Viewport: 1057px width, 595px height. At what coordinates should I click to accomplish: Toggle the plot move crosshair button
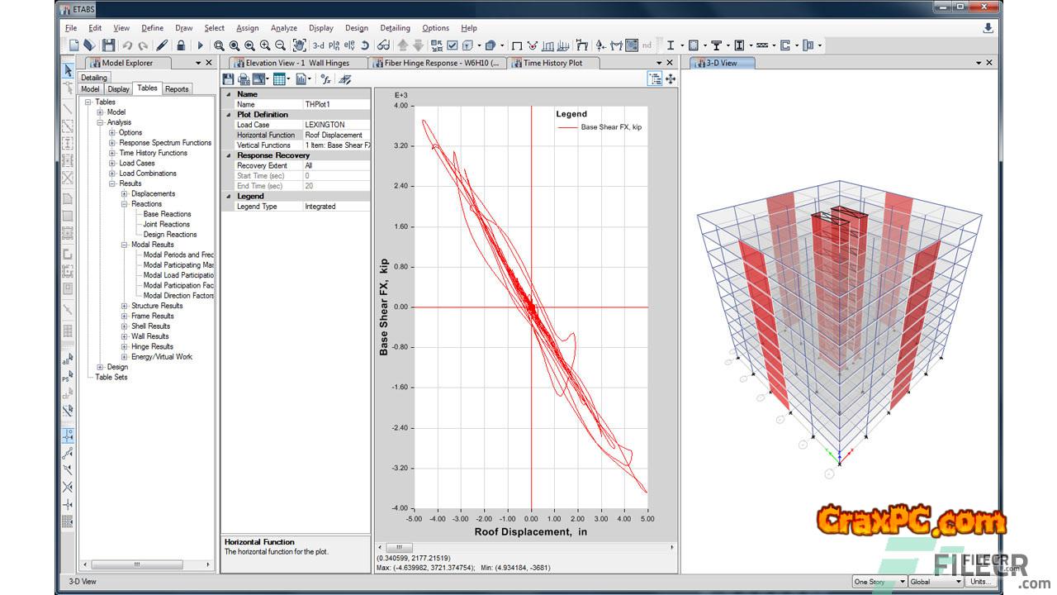pos(671,79)
